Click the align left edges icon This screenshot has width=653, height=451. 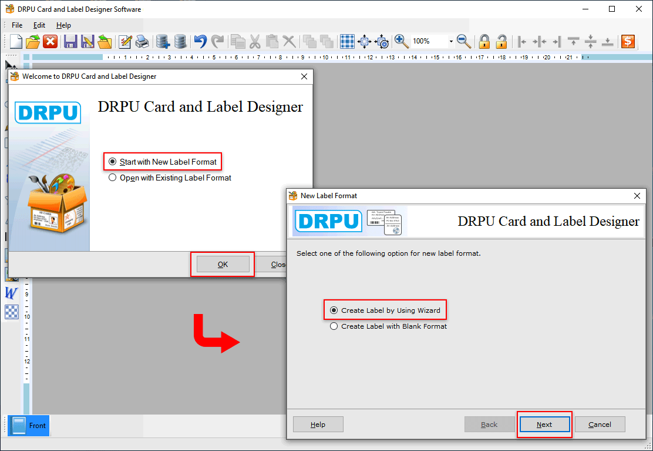click(x=522, y=41)
